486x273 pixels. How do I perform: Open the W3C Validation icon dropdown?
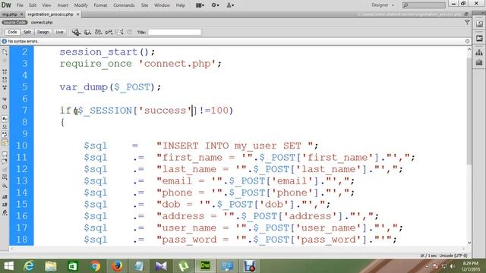point(109,32)
